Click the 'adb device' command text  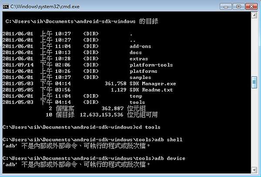(x=170, y=158)
